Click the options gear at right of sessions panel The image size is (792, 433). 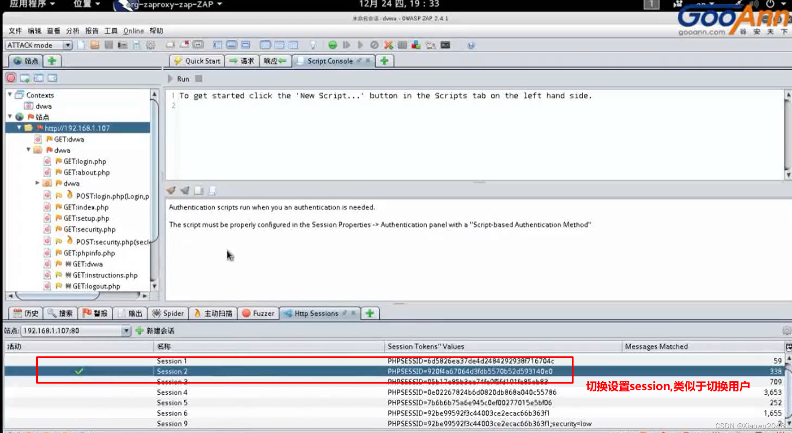coord(786,331)
